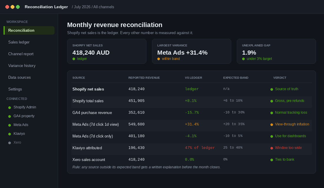
Task: Click the -4.1% variance value
Action: [191, 136]
